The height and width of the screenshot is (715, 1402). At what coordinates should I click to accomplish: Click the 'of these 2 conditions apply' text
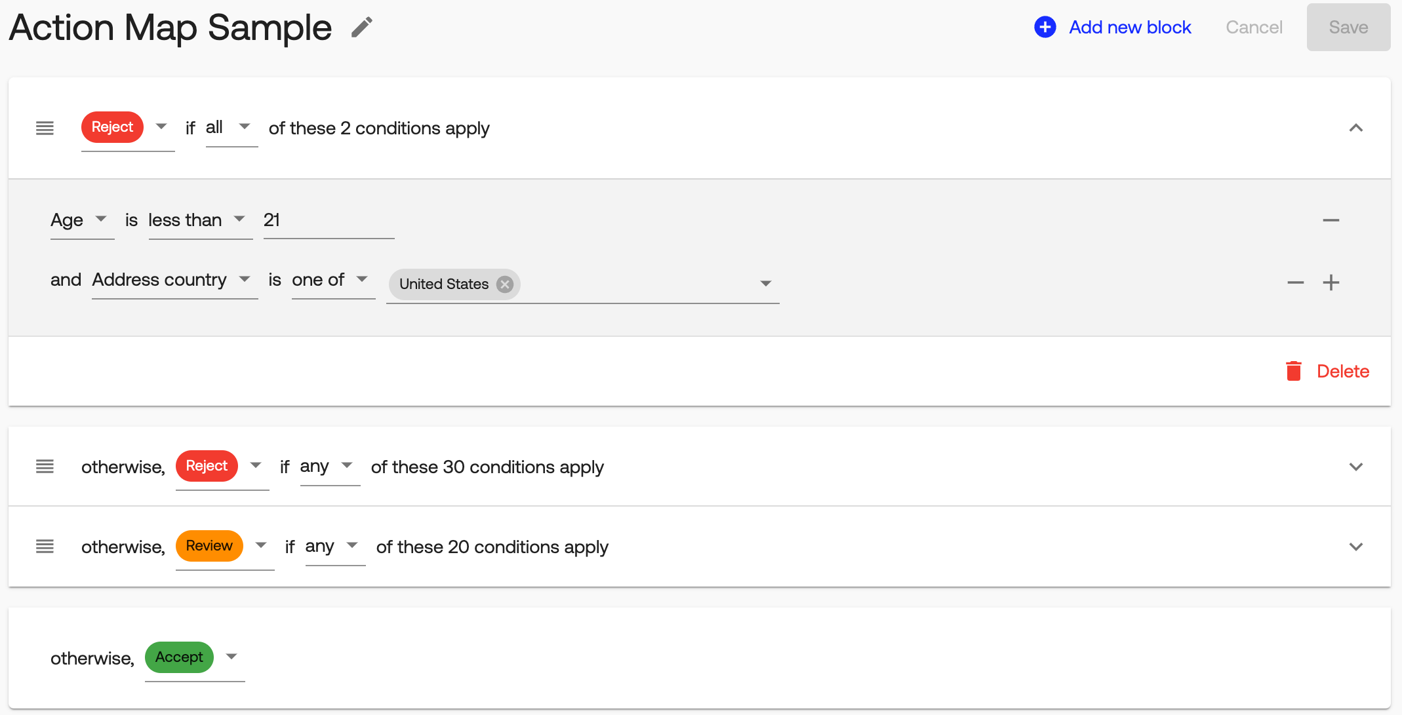[379, 128]
